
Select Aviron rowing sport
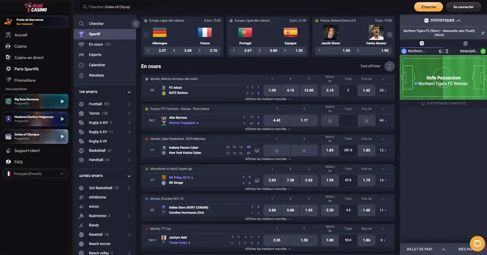tap(105, 206)
